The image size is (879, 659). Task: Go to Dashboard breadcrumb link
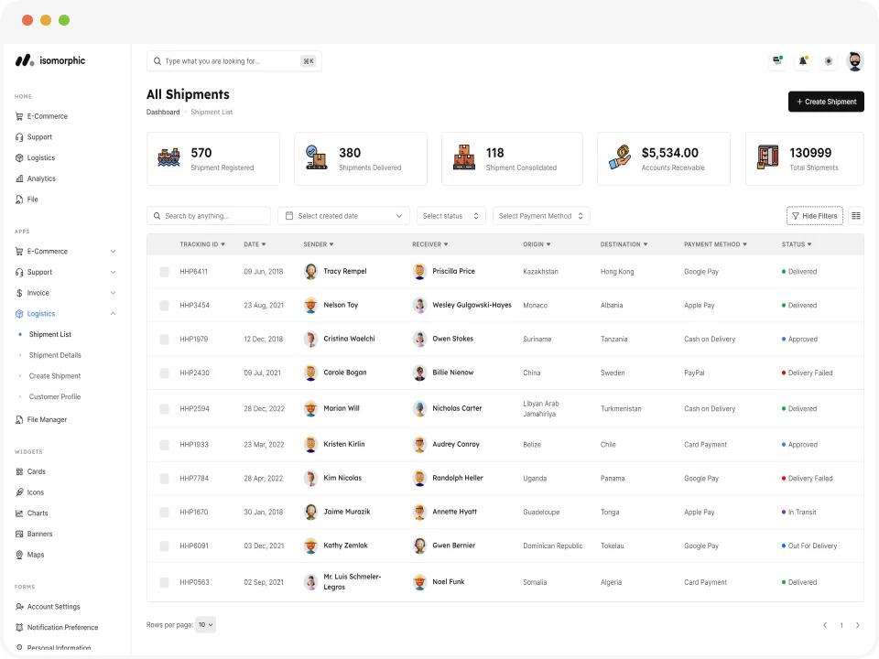tap(163, 112)
